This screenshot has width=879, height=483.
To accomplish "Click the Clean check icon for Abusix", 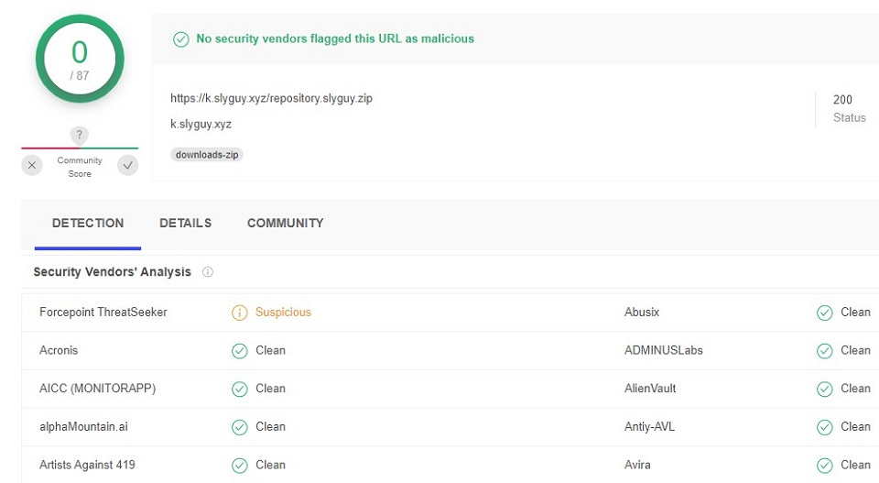I will point(825,313).
